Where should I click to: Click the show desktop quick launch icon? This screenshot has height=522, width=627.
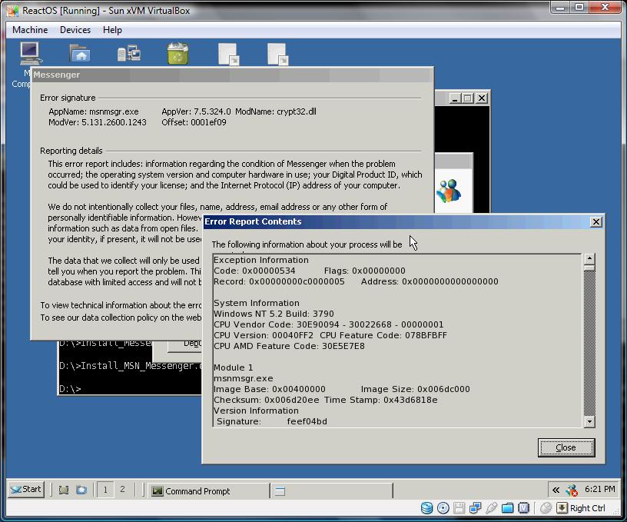[x=64, y=490]
